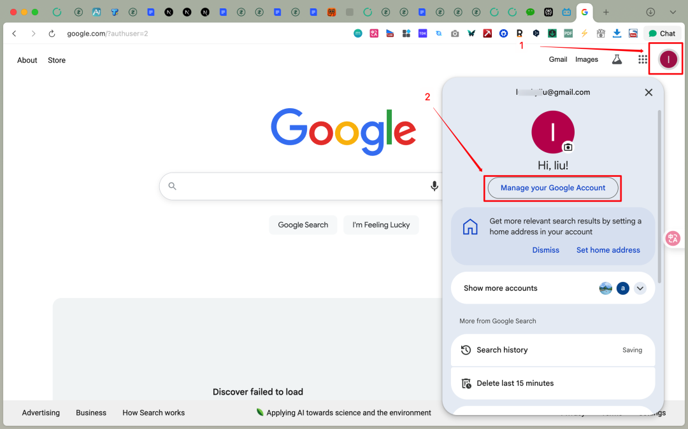Switch to the AI-icon tab
The image size is (688, 429).
click(x=97, y=12)
